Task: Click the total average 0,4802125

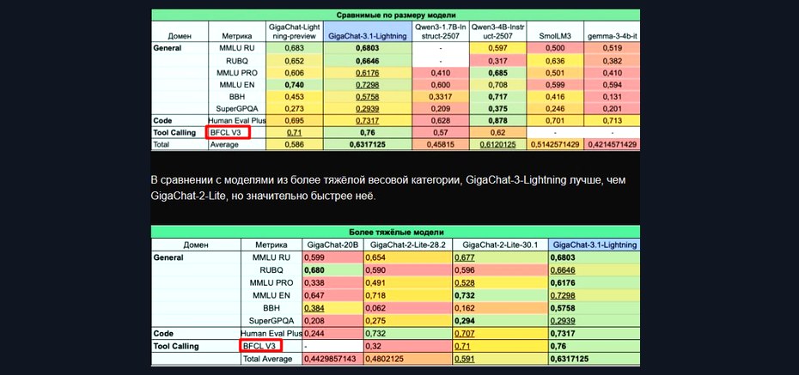Action: click(x=407, y=359)
